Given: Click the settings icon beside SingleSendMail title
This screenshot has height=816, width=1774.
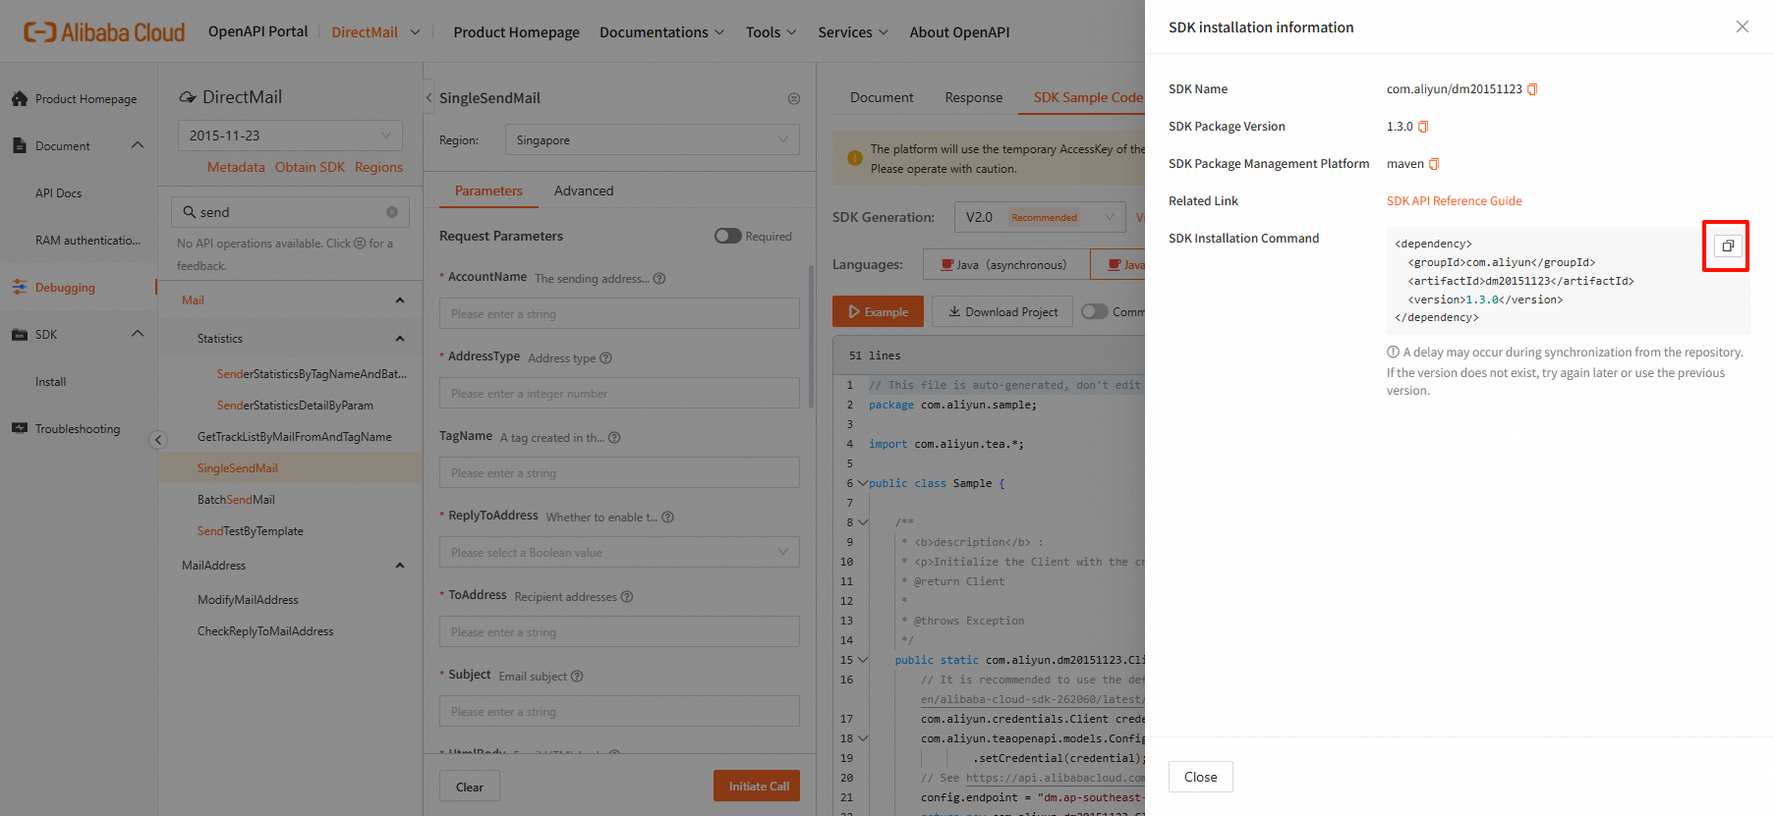Looking at the screenshot, I should 794,98.
